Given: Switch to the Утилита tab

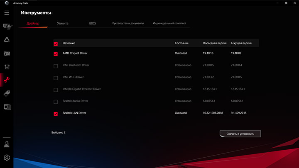Looking at the screenshot, I should tap(63, 23).
